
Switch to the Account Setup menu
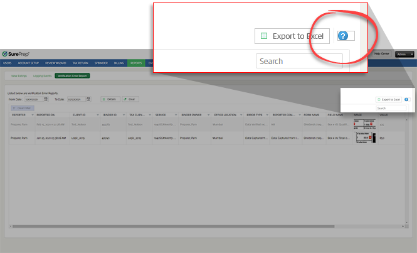click(x=28, y=63)
